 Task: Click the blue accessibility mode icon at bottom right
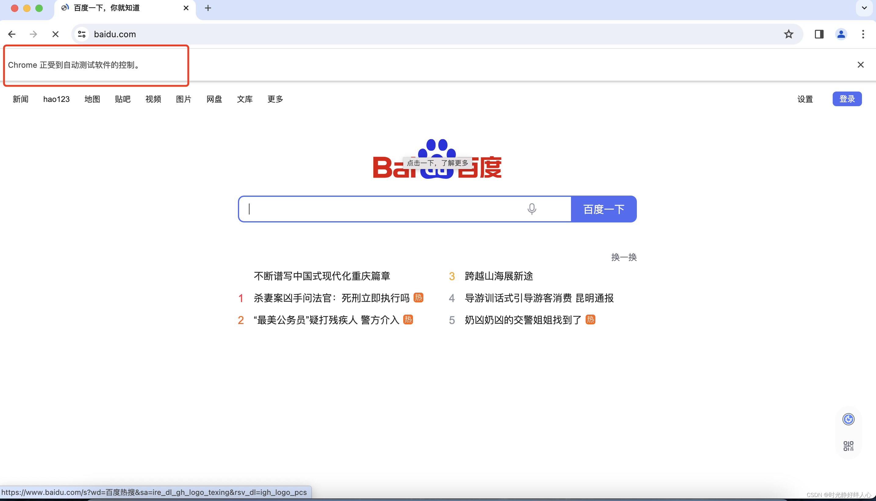[848, 419]
